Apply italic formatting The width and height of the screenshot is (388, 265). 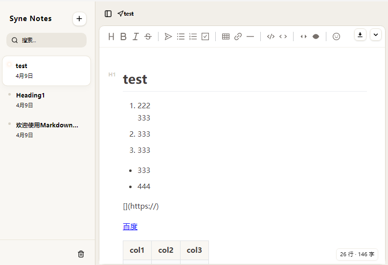(136, 36)
